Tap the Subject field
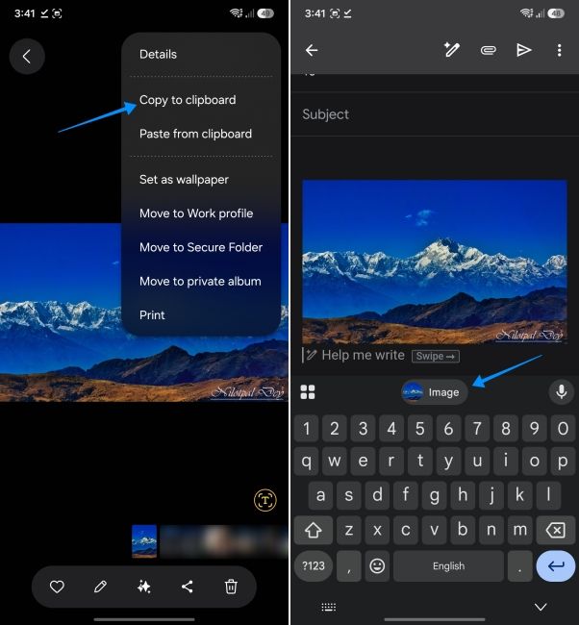The width and height of the screenshot is (579, 625). 435,114
